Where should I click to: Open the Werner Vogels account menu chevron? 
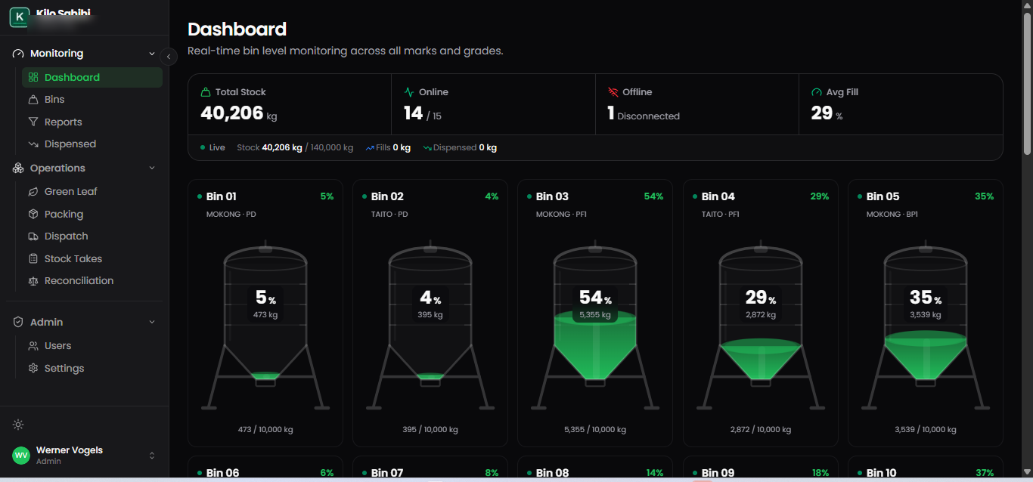(152, 456)
